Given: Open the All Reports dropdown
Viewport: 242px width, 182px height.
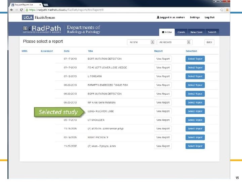Looking at the screenshot, I should (174, 42).
